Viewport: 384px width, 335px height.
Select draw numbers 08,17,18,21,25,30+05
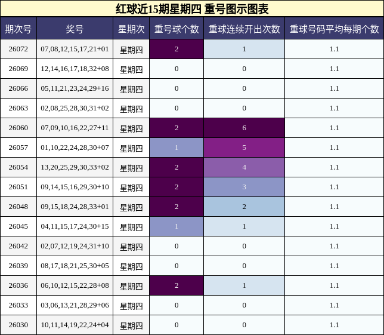pos(75,266)
